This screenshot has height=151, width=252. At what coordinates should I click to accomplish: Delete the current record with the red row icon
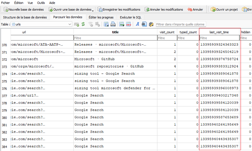tap(128, 24)
